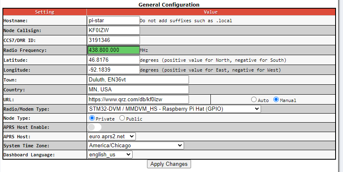343x172 pixels.
Task: Enable the APRS Host toggle switch
Action: [94, 127]
